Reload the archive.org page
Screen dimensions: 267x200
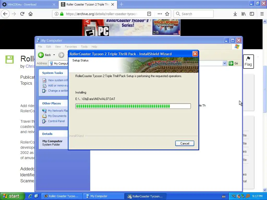[x=22, y=14]
